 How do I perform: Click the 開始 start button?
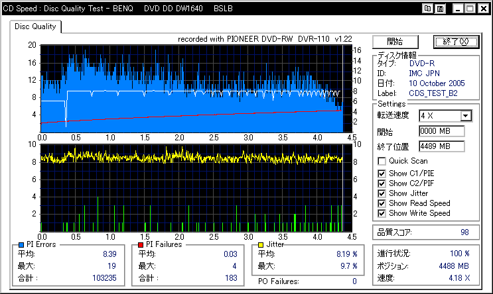pyautogui.click(x=395, y=42)
